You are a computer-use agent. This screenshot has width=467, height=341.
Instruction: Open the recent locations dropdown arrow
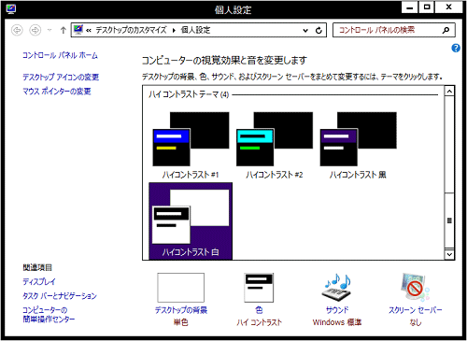(x=50, y=30)
